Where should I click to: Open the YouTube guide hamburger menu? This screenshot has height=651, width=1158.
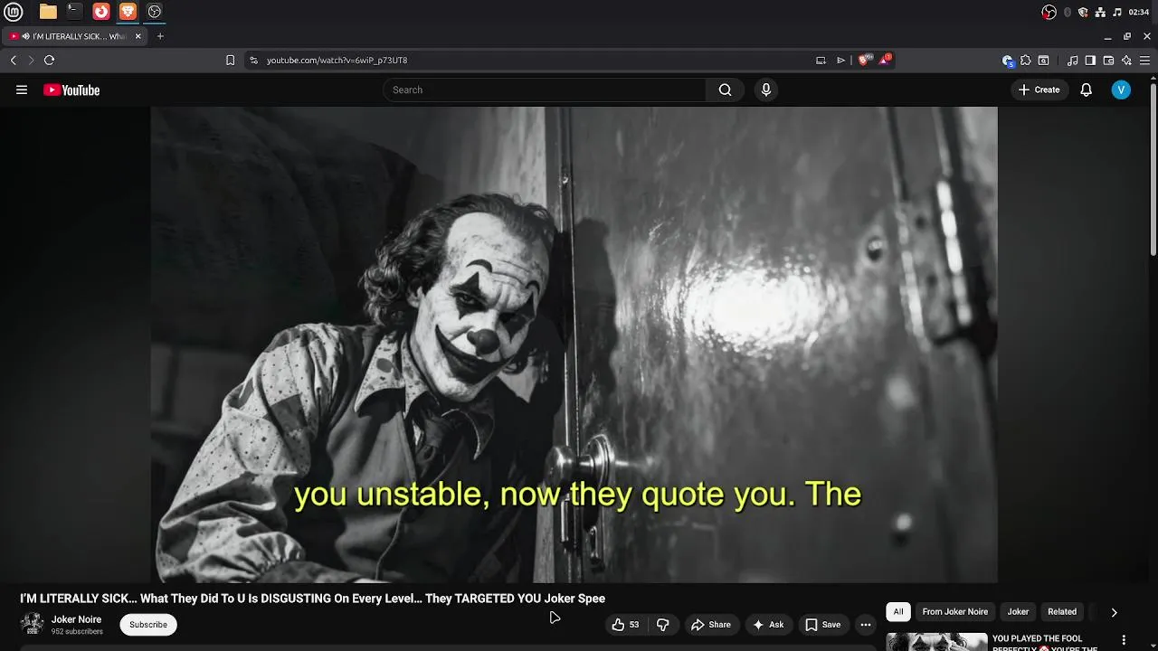[x=22, y=90]
